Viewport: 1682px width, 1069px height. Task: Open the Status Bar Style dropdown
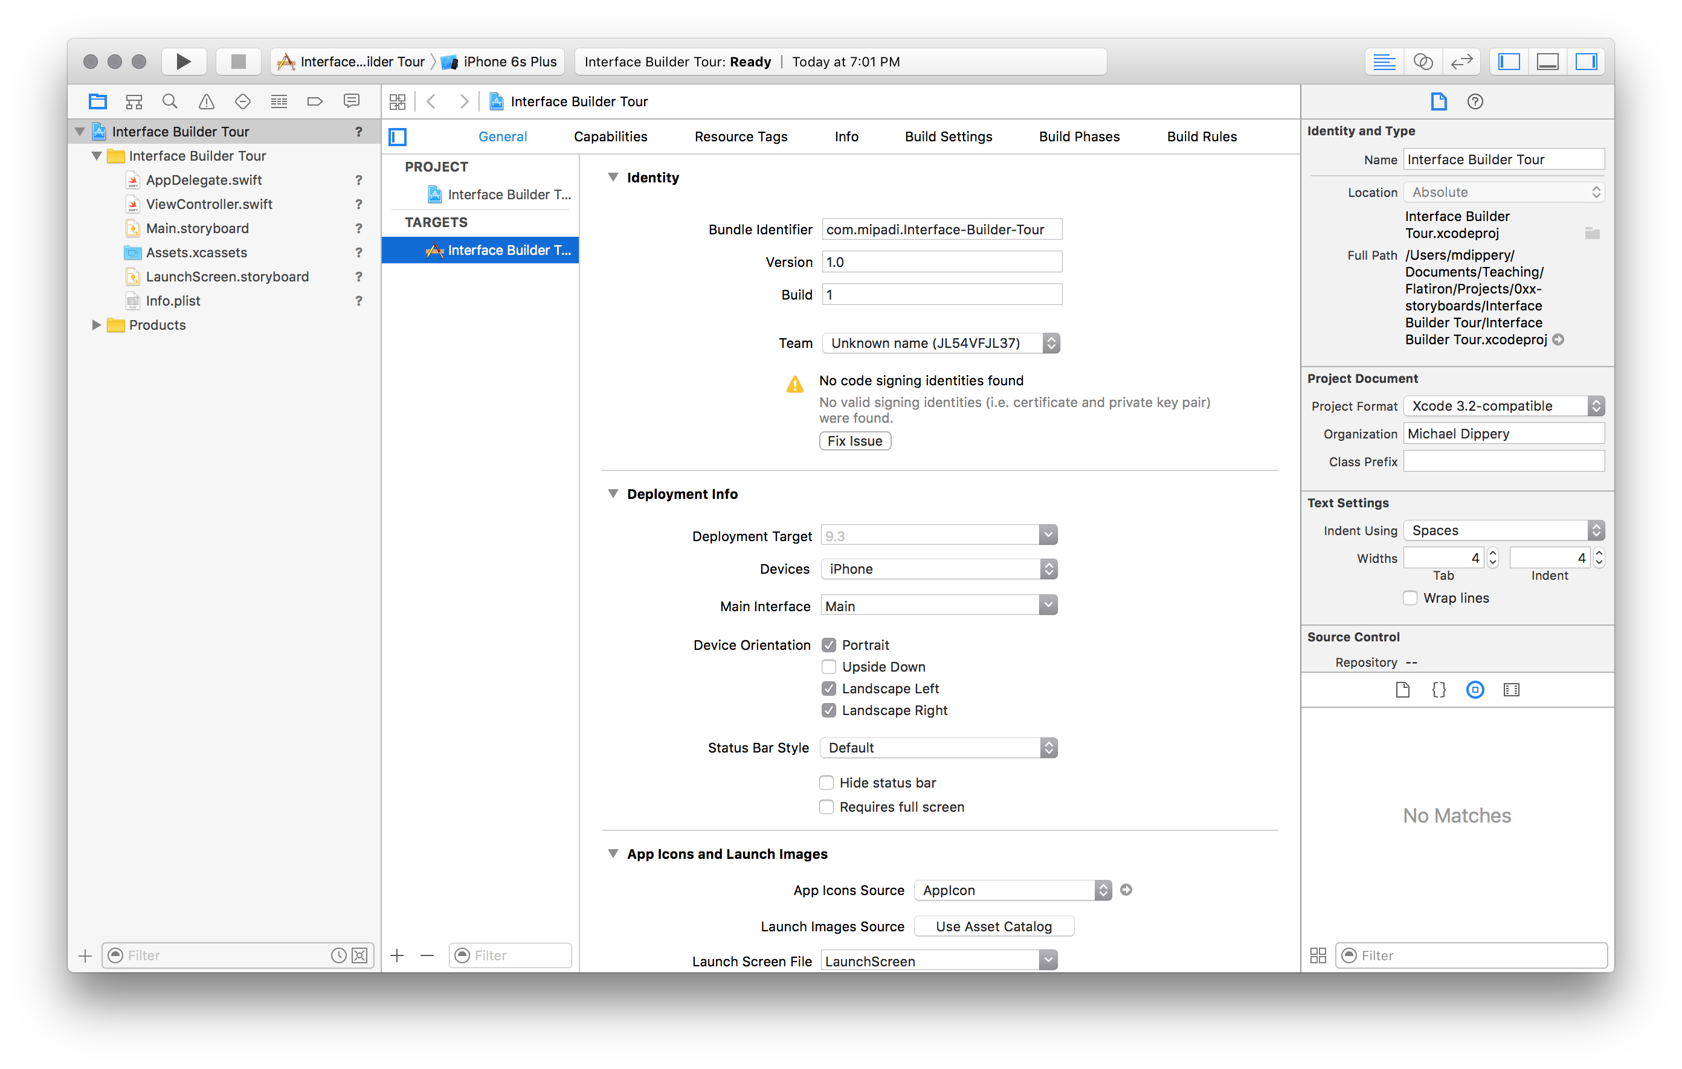939,748
